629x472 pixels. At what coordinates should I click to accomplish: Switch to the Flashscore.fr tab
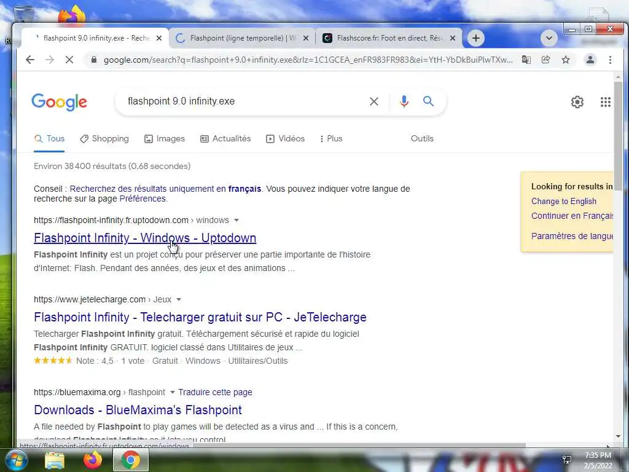click(389, 38)
